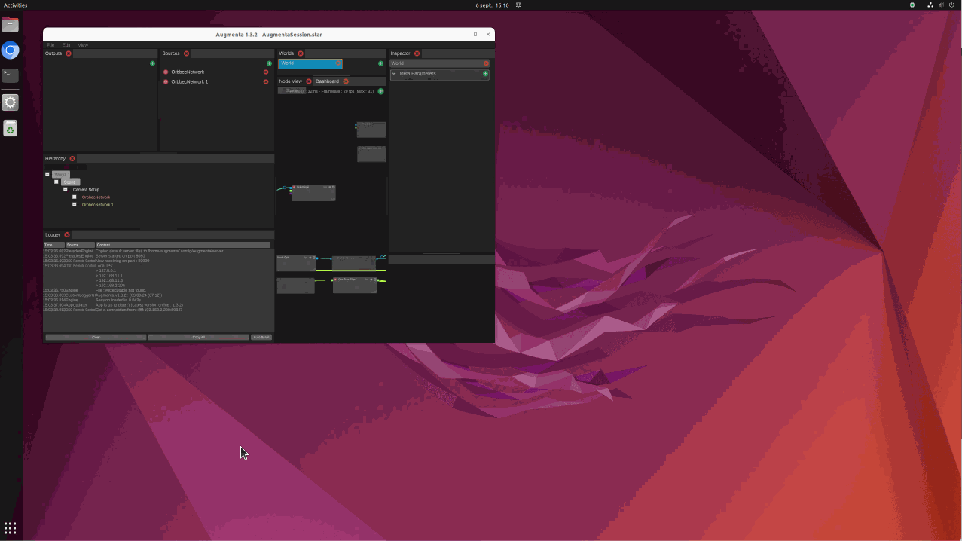This screenshot has width=962, height=541.
Task: Click the 'Server started on port' log entry
Action: click(x=120, y=256)
